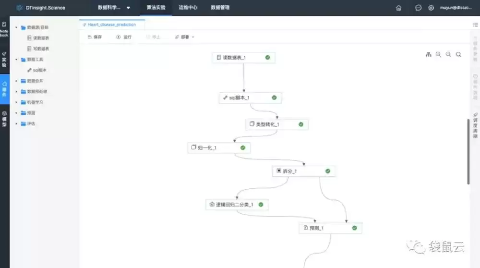Click the 运行 run button
The height and width of the screenshot is (268, 480).
tap(124, 37)
